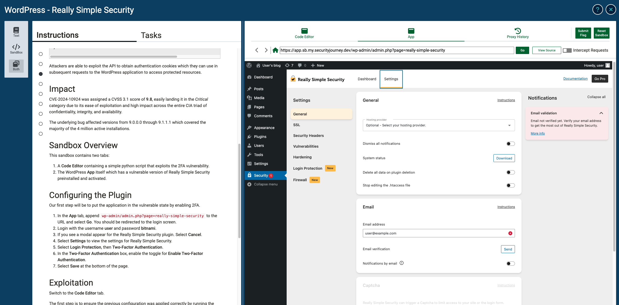
Task: Visit User's blog from admin bar
Action: click(268, 65)
